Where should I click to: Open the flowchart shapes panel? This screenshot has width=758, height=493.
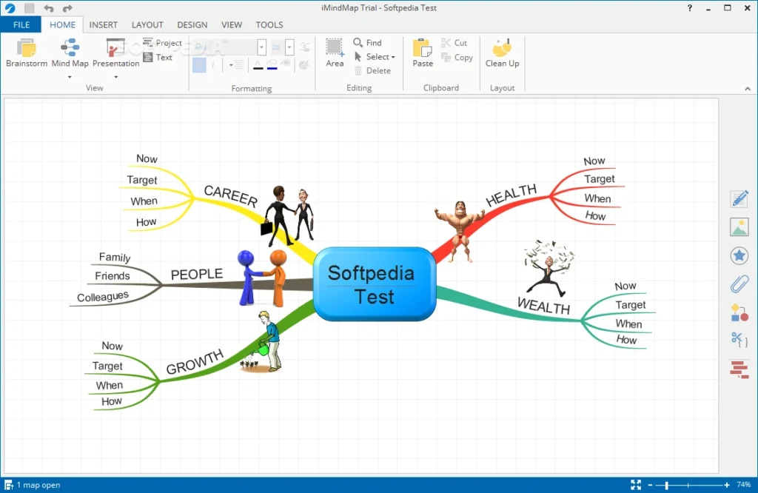739,312
